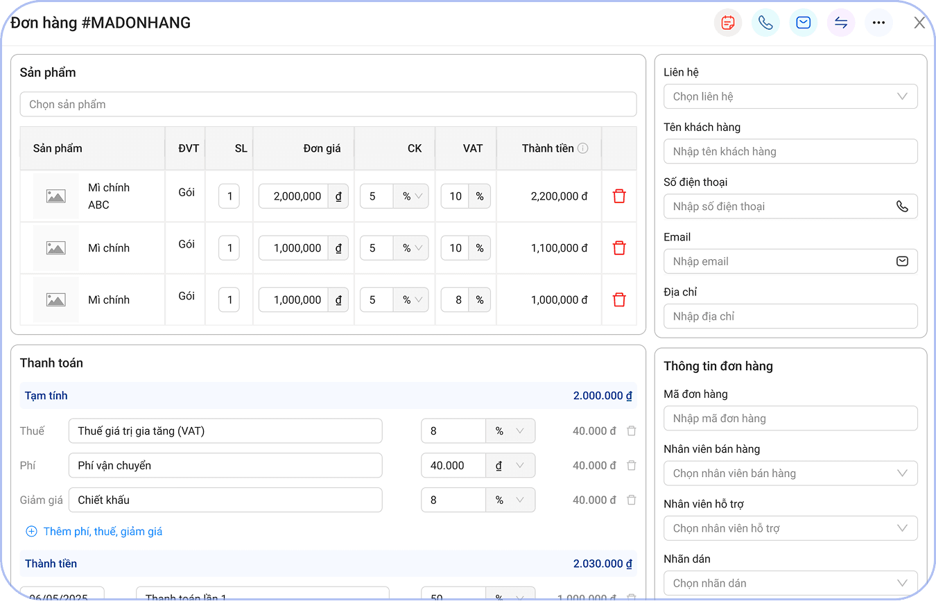Click the phone call icon in header
Screen dimensions: 936x601
[x=765, y=23]
